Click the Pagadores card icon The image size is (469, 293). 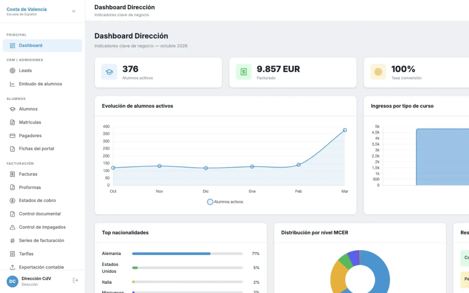[12, 136]
